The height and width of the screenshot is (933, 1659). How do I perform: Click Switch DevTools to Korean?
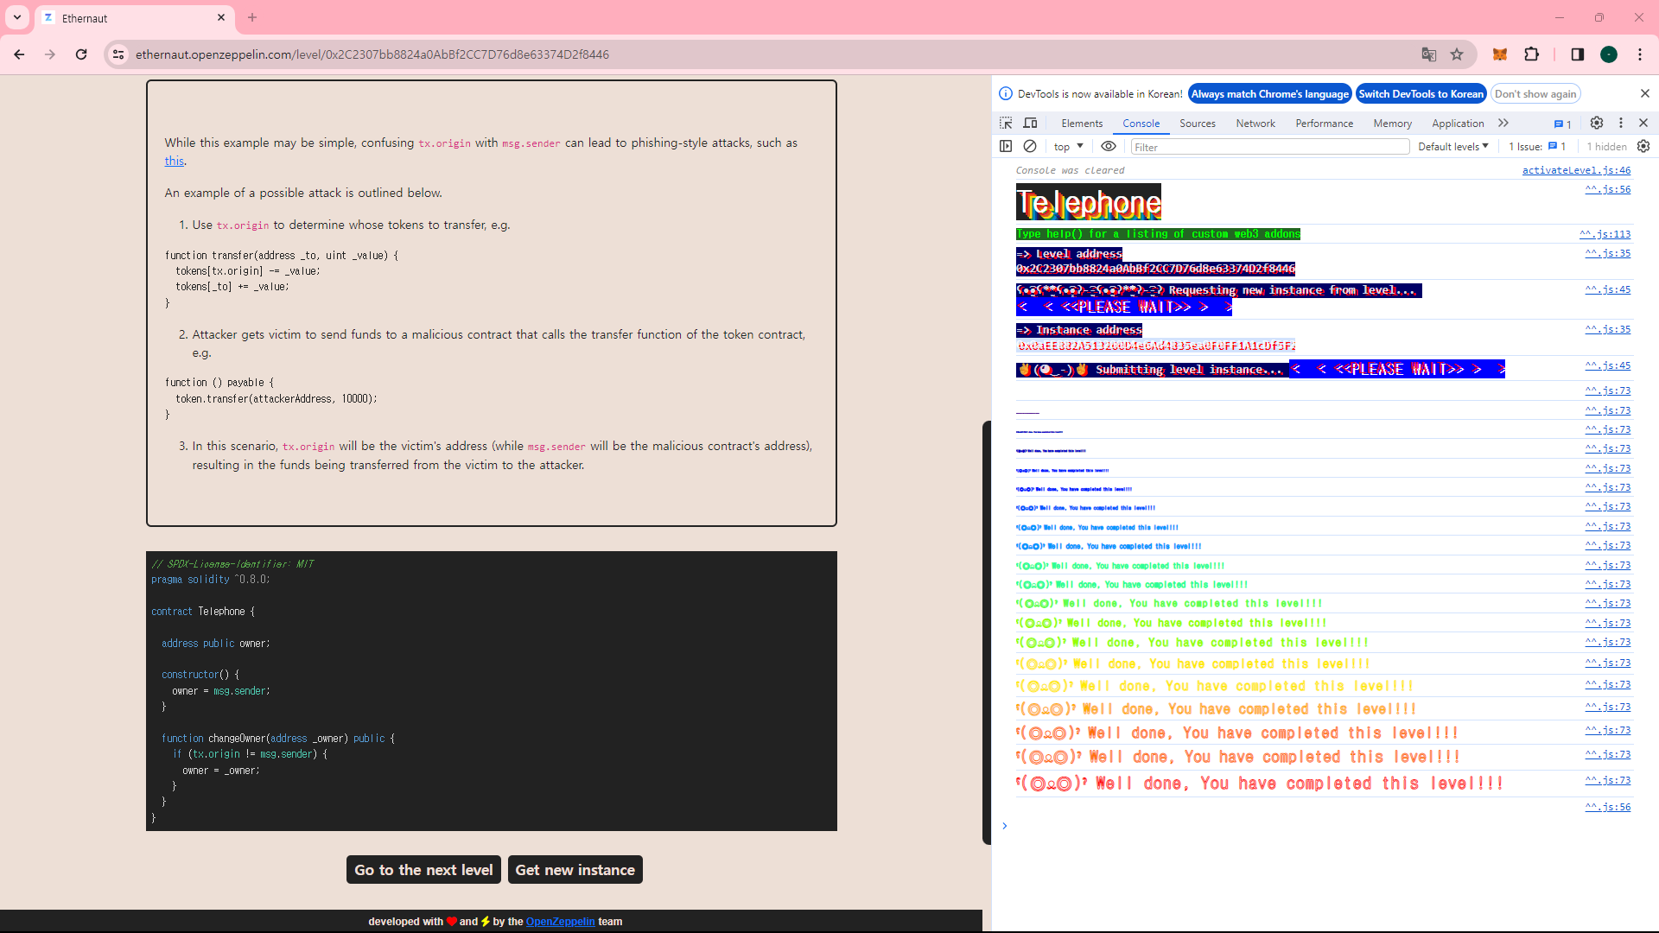[1421, 94]
